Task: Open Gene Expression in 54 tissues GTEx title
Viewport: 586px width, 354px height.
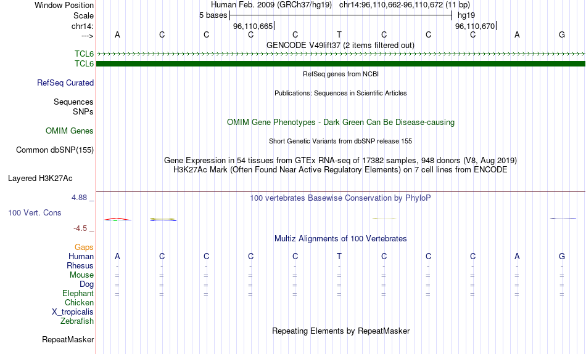Action: pyautogui.click(x=340, y=161)
